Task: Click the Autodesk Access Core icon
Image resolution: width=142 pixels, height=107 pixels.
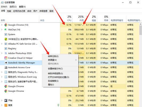Action: pos(6,67)
